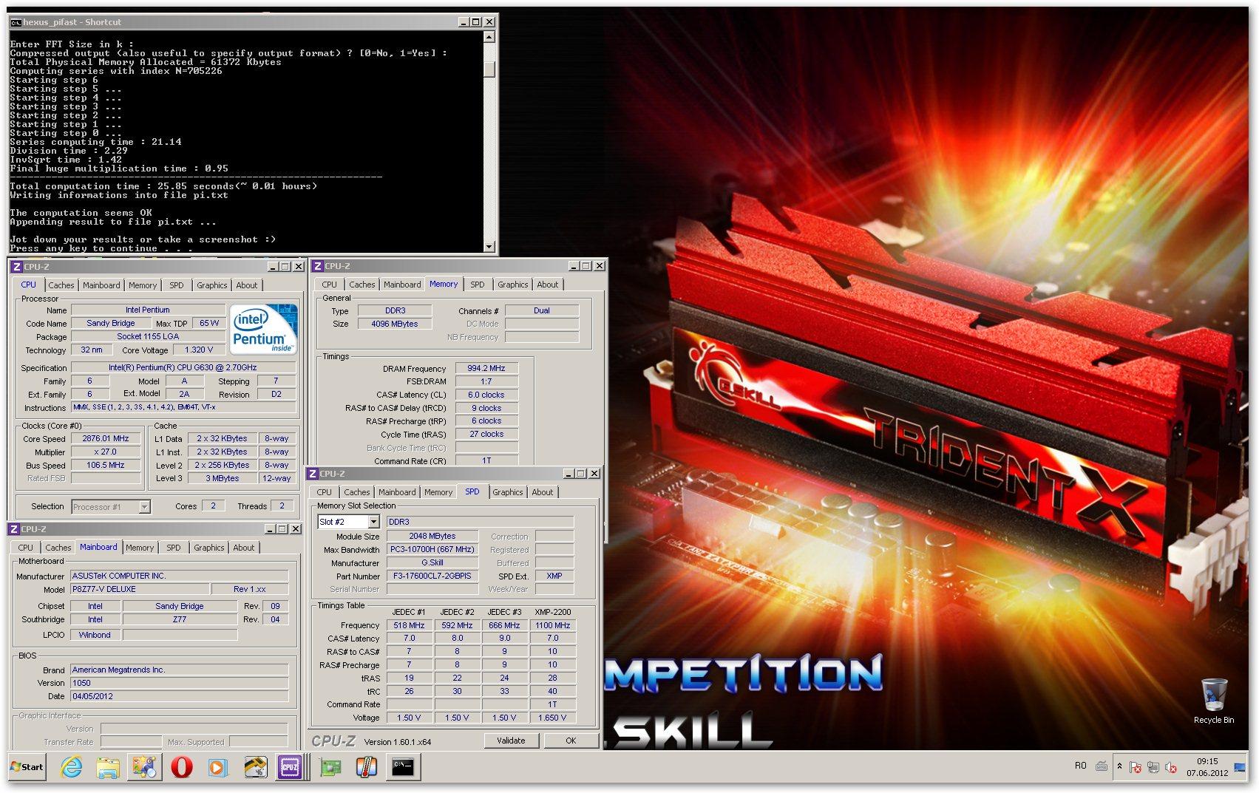Click the Core Speed value 2876.01 MHz

point(106,438)
